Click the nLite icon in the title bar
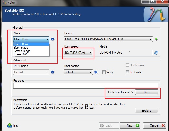This screenshot has width=169, height=131. (5, 2)
